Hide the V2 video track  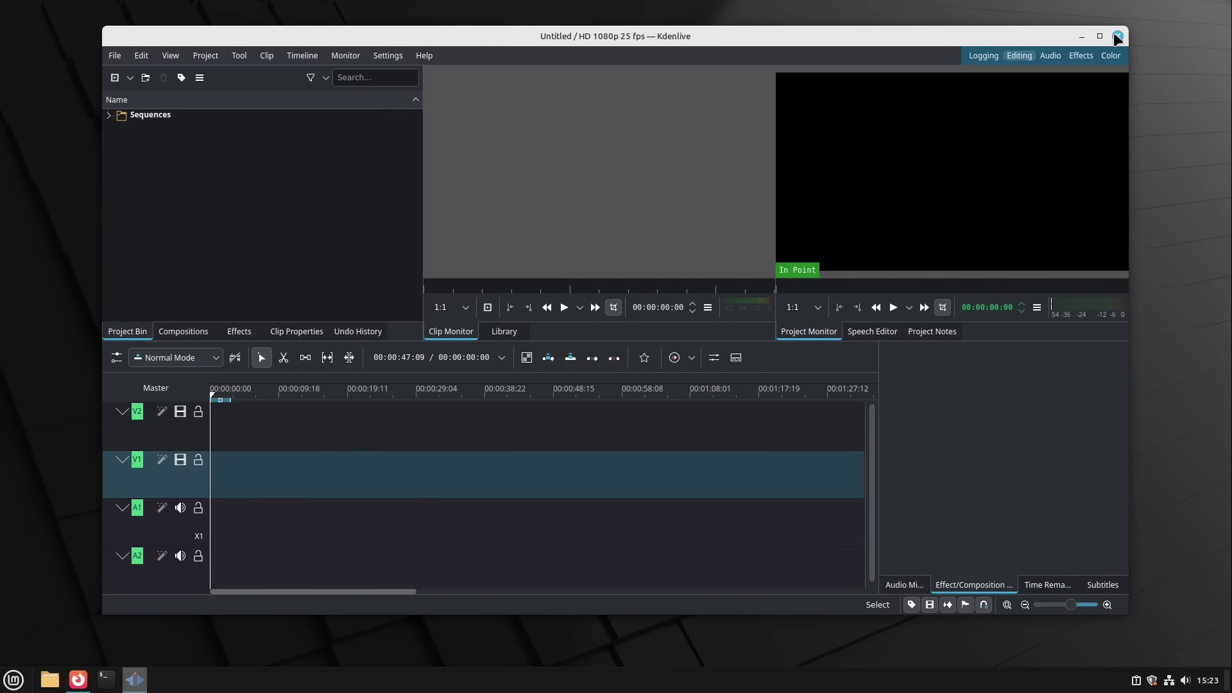(x=180, y=411)
